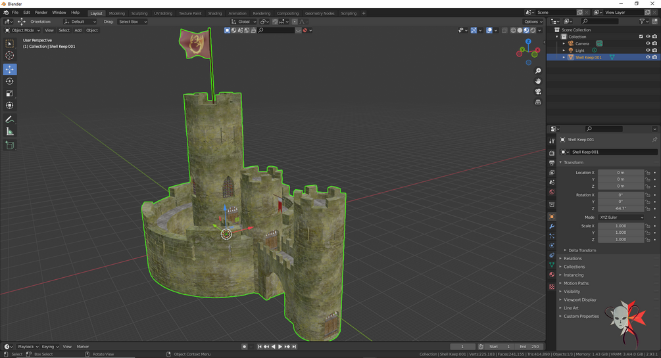Select the 3D Cursor tool
Viewport: 661px width, 358px height.
point(10,55)
